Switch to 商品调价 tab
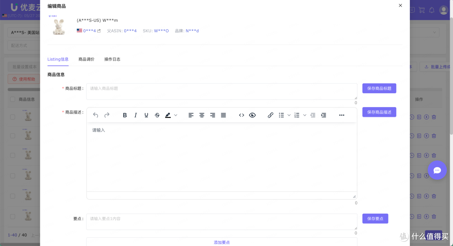This screenshot has height=246, width=453. [86, 59]
